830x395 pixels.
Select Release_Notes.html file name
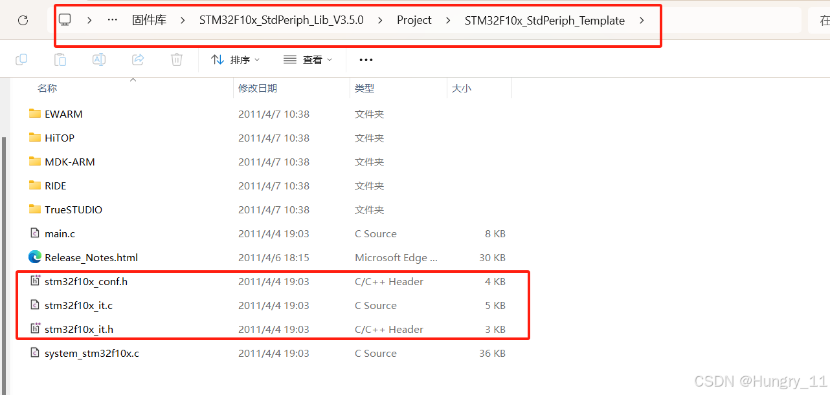91,257
